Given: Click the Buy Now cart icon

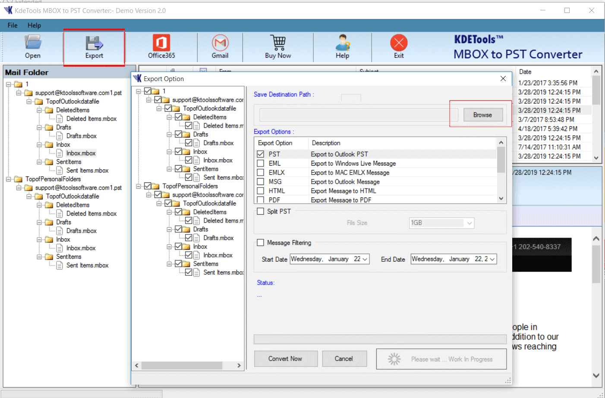Looking at the screenshot, I should pyautogui.click(x=278, y=43).
